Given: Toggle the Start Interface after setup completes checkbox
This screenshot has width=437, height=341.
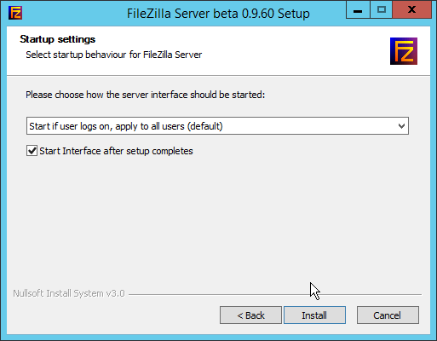Looking at the screenshot, I should coord(32,151).
